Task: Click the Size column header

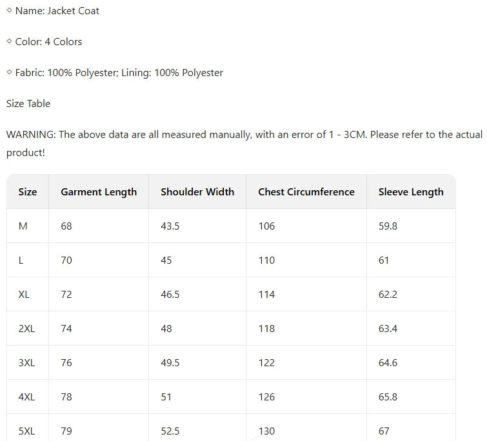Action: [x=28, y=191]
